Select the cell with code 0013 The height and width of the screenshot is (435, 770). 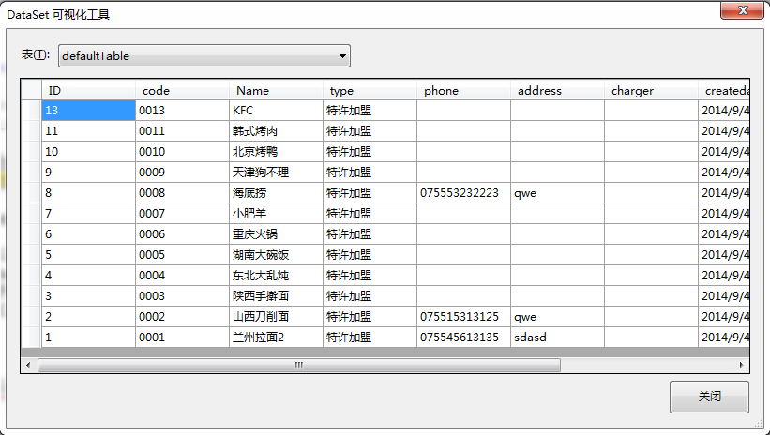pos(182,111)
